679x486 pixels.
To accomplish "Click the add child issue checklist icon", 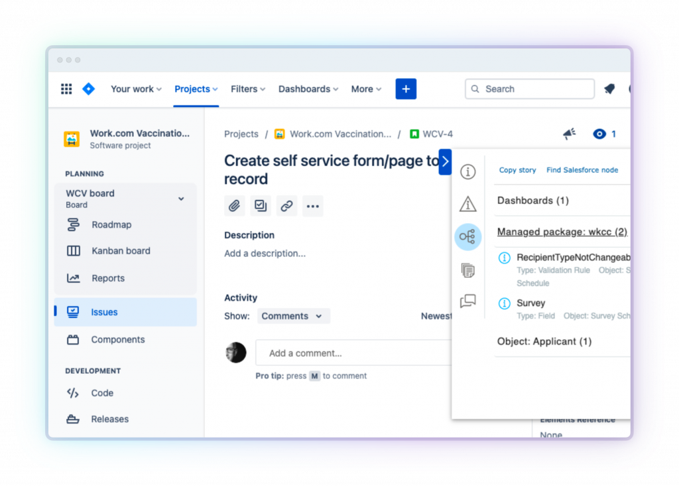I will (261, 206).
